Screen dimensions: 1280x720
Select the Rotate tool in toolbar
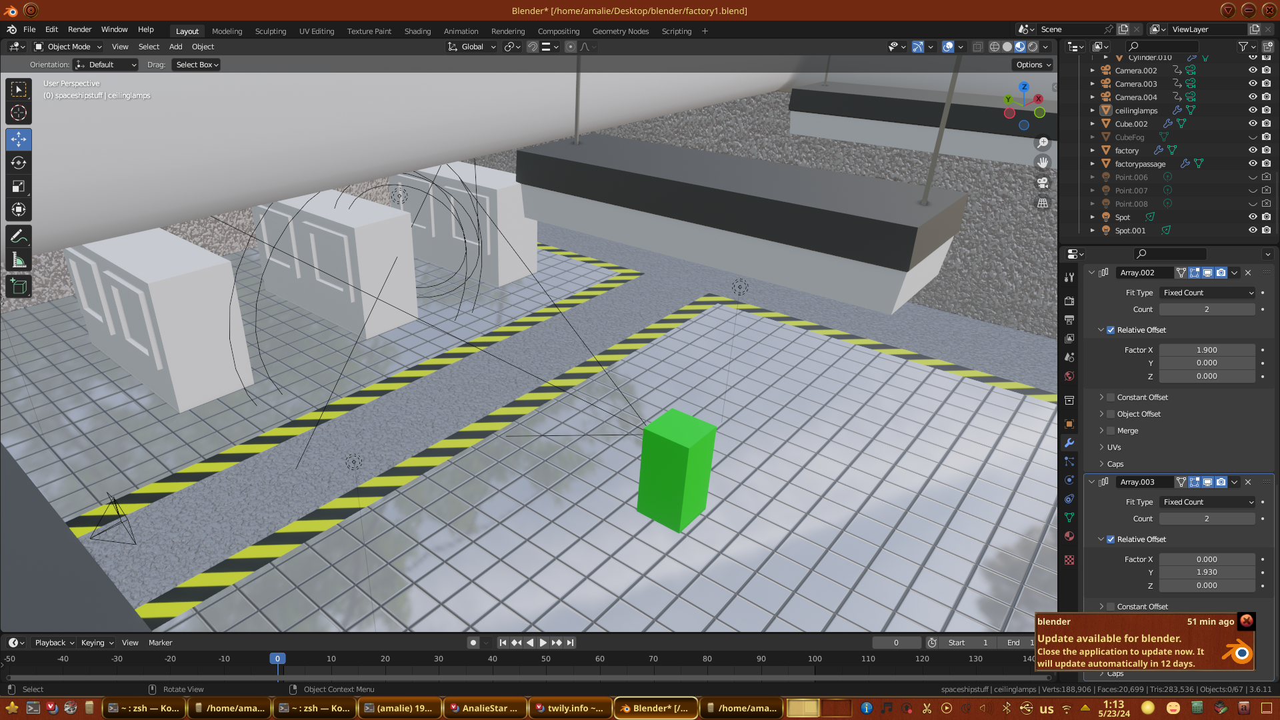pyautogui.click(x=19, y=163)
